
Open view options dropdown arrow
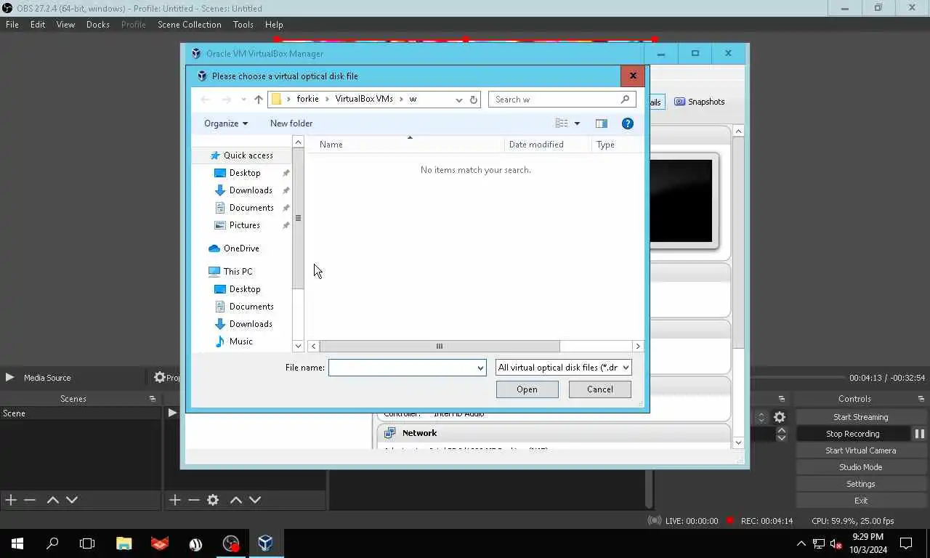pos(577,124)
